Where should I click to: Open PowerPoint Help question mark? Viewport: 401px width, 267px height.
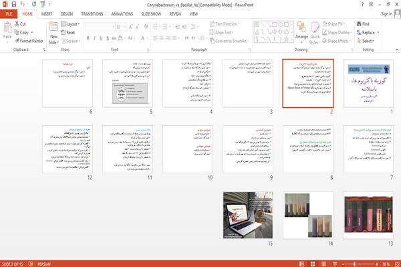(x=362, y=5)
